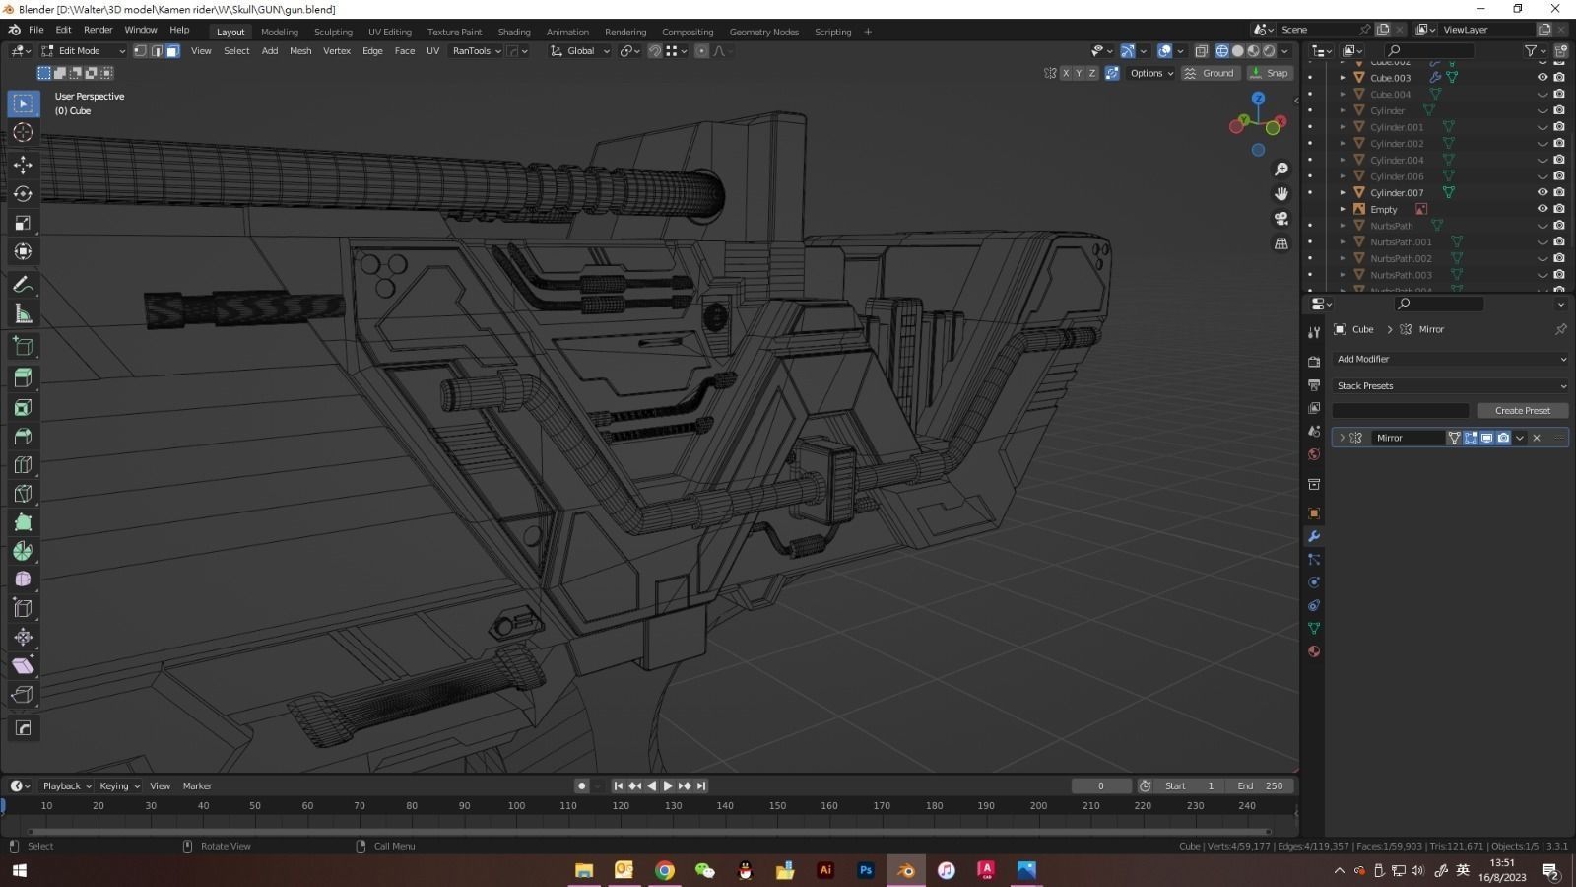Open the Particles properties tab
The height and width of the screenshot is (887, 1576).
[1314, 559]
